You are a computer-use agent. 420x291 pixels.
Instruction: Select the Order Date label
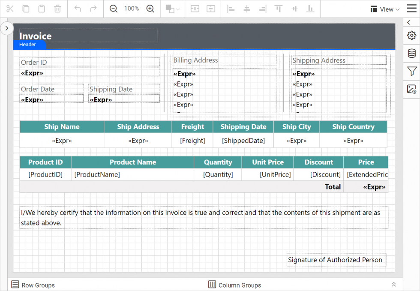tap(52, 89)
